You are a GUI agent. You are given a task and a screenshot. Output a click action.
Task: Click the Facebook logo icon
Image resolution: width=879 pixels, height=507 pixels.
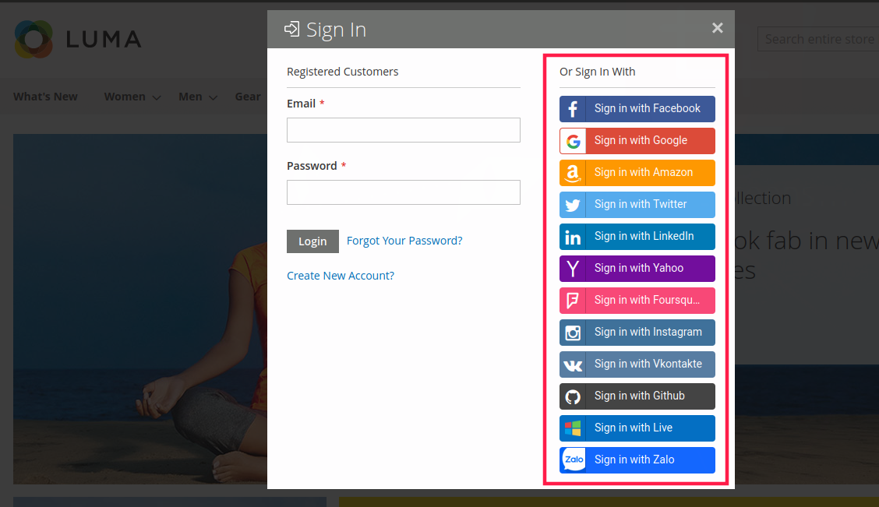(573, 109)
